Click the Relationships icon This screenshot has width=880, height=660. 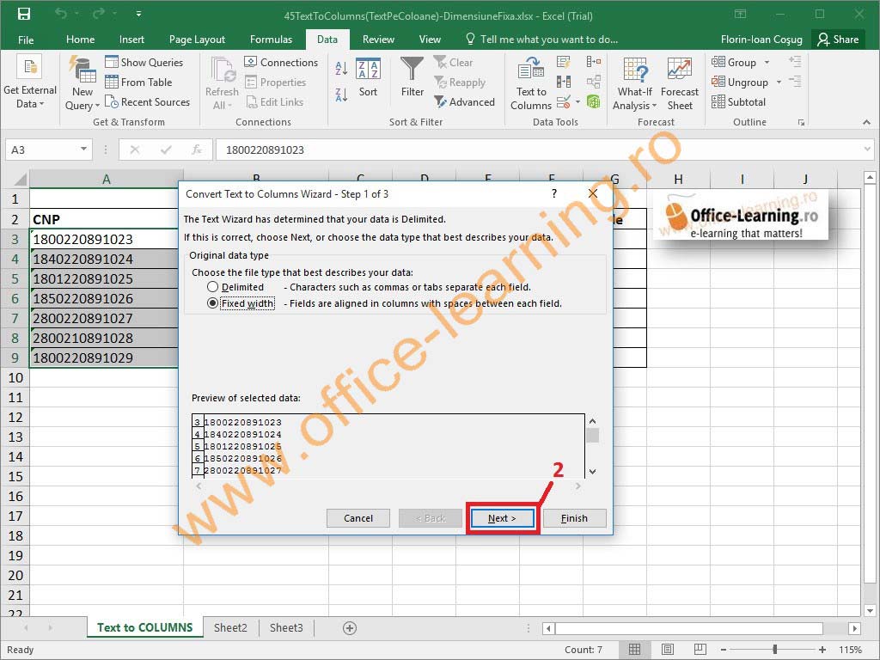[593, 82]
